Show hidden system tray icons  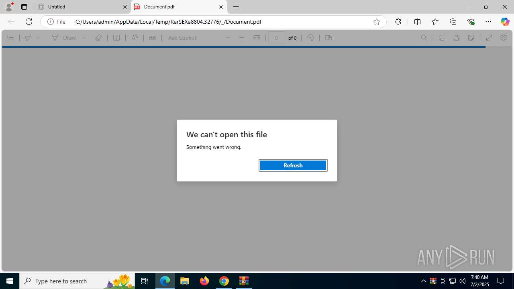424,281
